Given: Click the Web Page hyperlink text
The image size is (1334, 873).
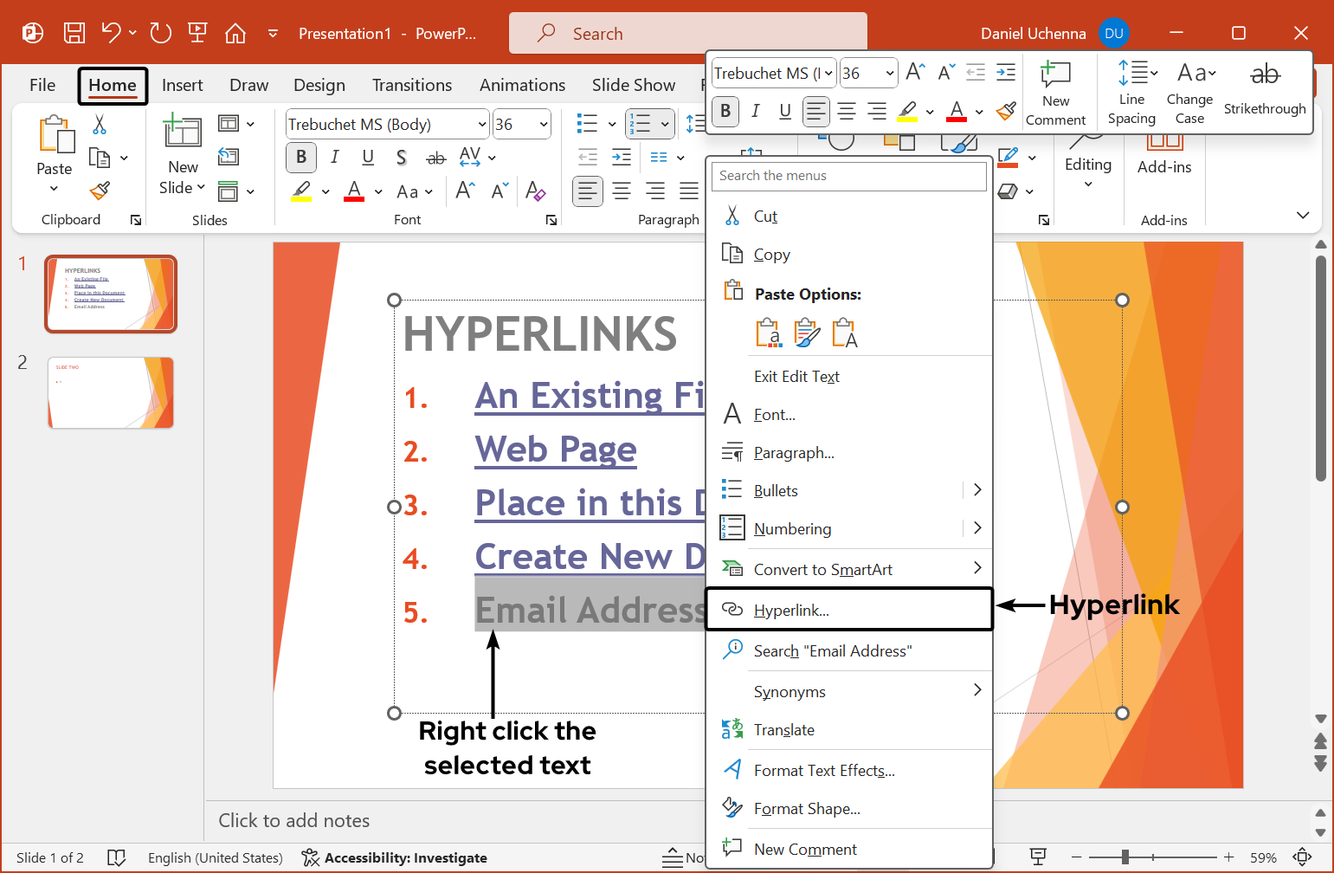Looking at the screenshot, I should click(555, 449).
